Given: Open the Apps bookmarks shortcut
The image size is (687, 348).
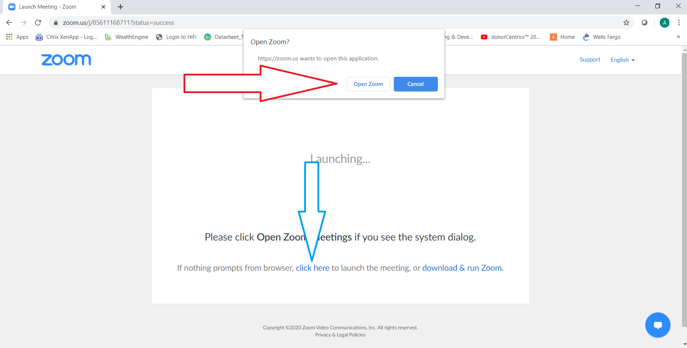Looking at the screenshot, I should tap(17, 37).
